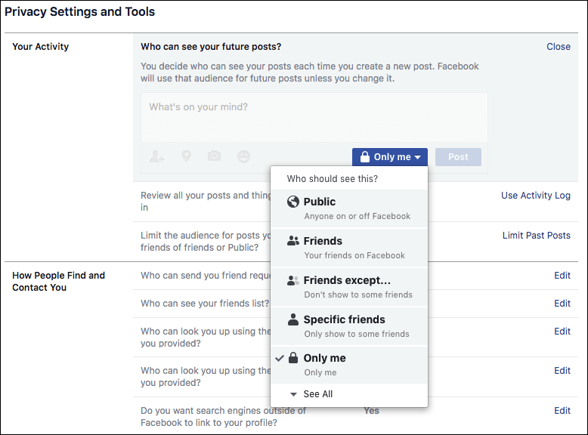The image size is (588, 435).
Task: Click the globe icon beside Public
Action: [293, 202]
